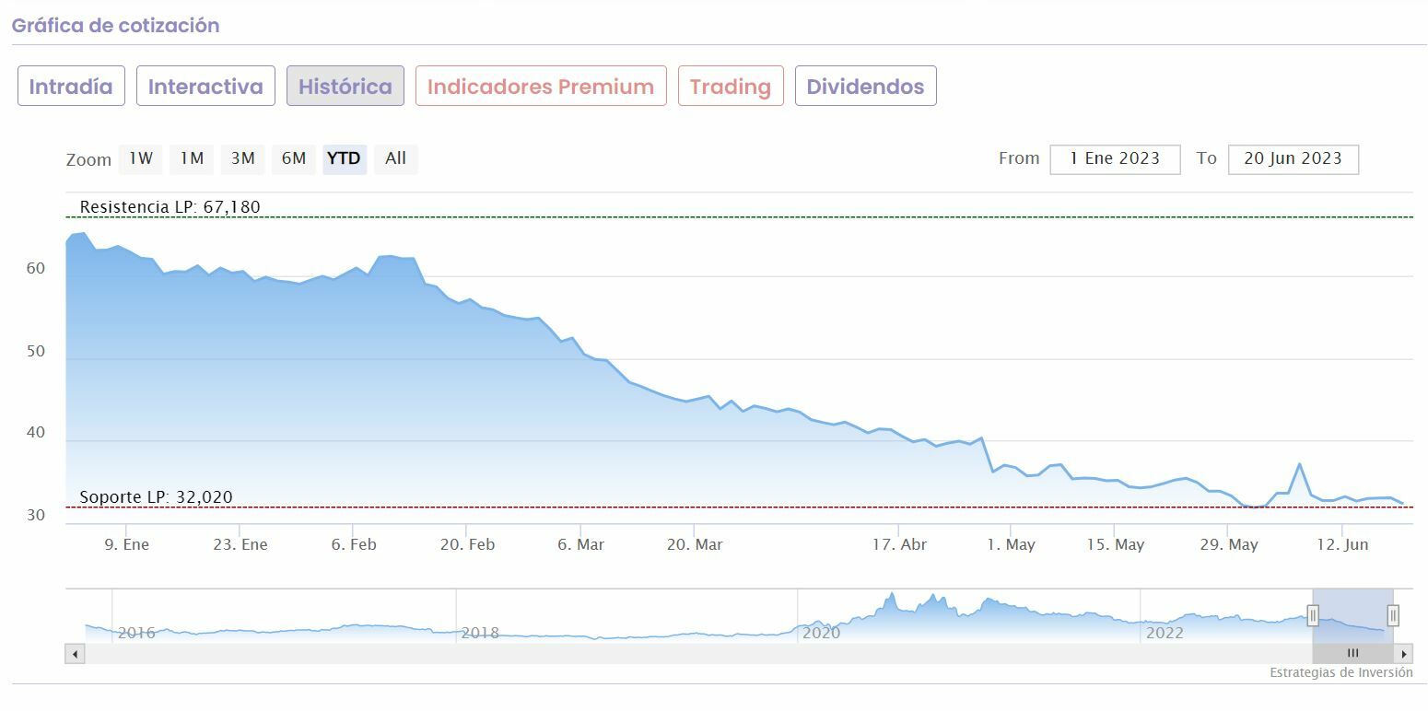
Task: Click the navigator scrollbar thumb
Action: [x=1352, y=654]
